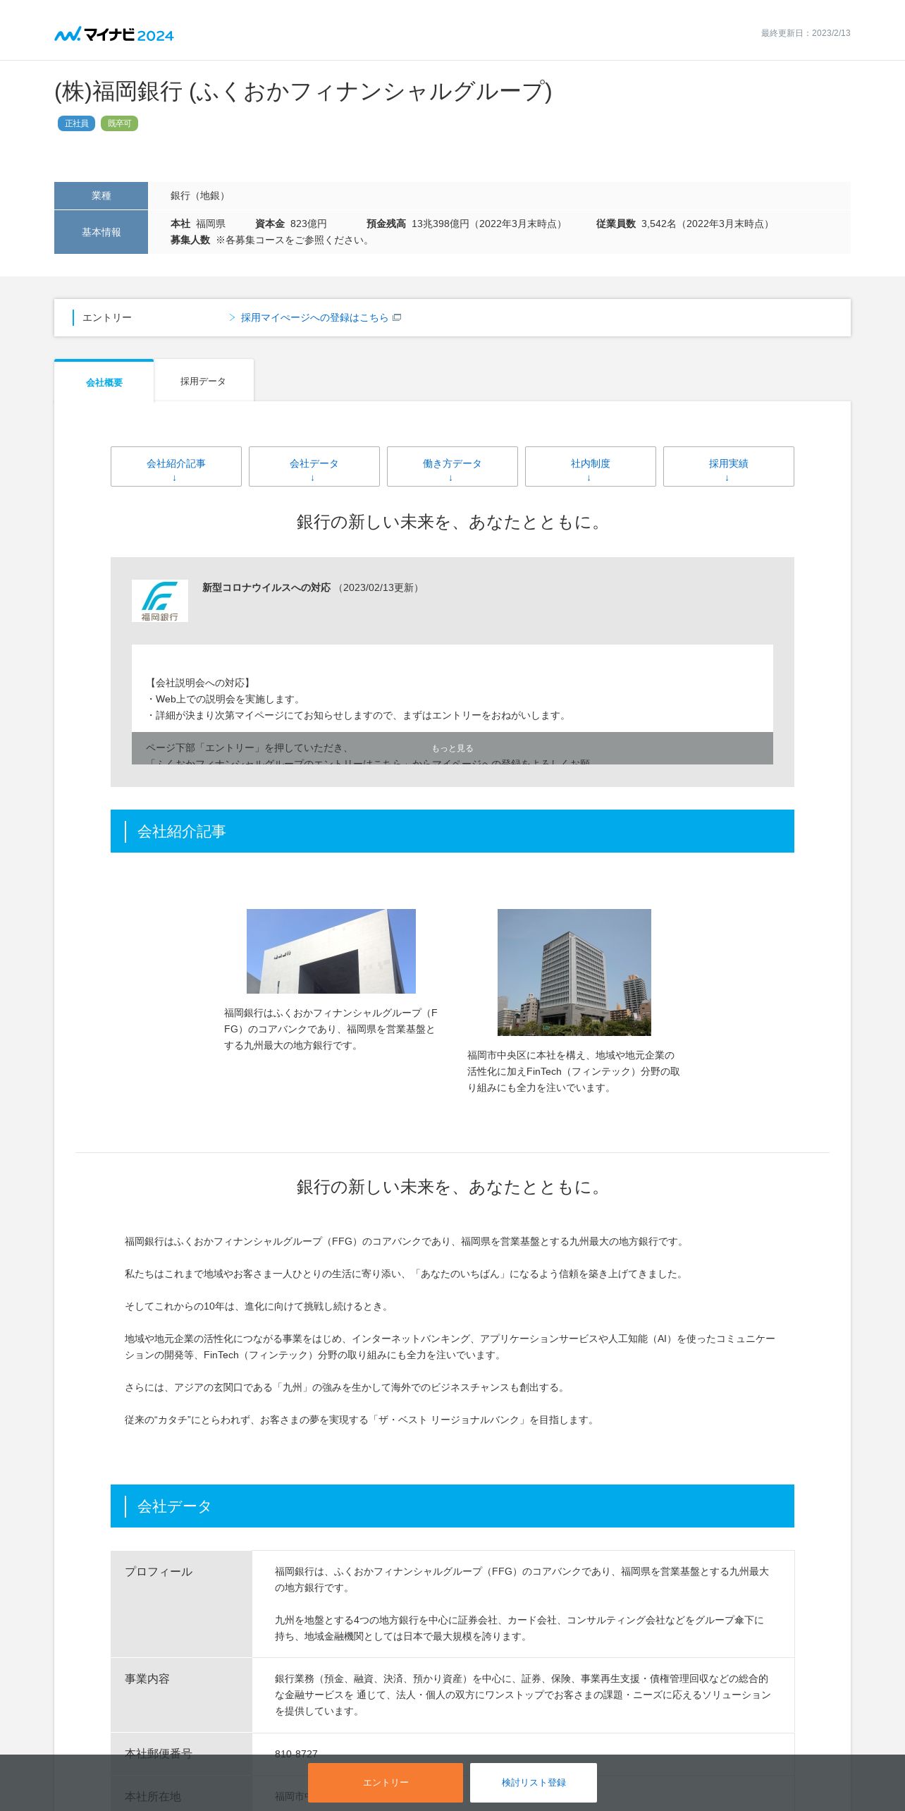The image size is (905, 1811).
Task: Click 銀行（地銀） industry value
Action: pyautogui.click(x=199, y=195)
